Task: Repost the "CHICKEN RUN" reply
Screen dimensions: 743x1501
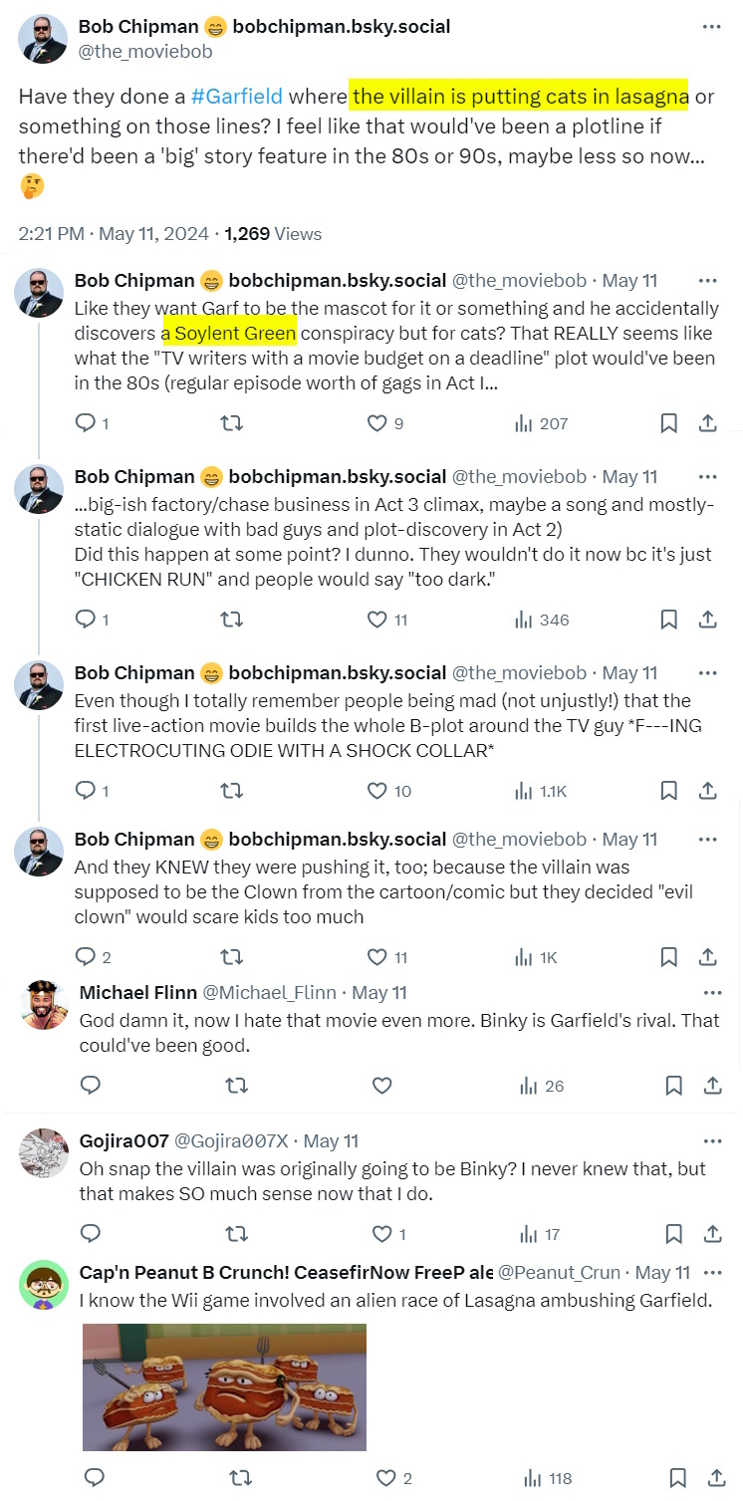Action: tap(231, 620)
